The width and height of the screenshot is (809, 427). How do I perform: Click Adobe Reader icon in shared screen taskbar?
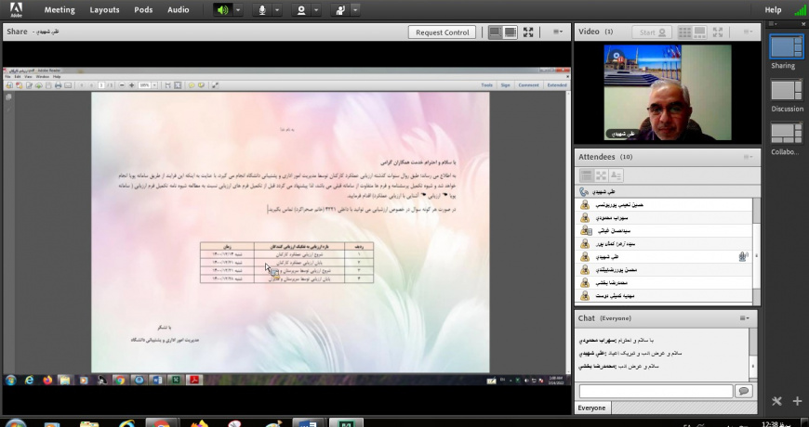194,381
